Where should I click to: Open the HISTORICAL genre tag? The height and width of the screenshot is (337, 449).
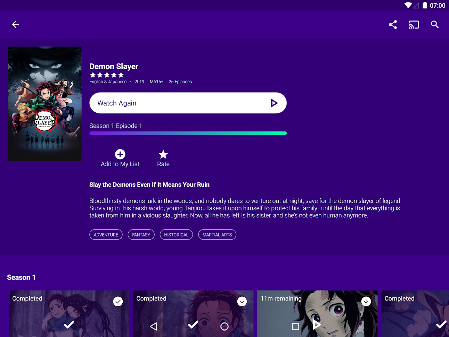[x=176, y=235]
